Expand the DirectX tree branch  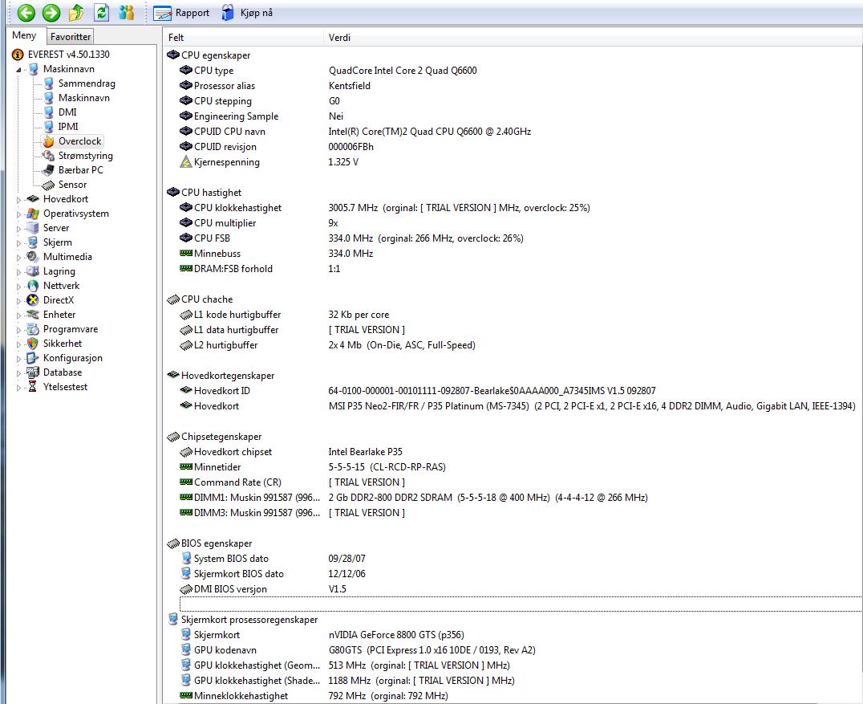(18, 301)
